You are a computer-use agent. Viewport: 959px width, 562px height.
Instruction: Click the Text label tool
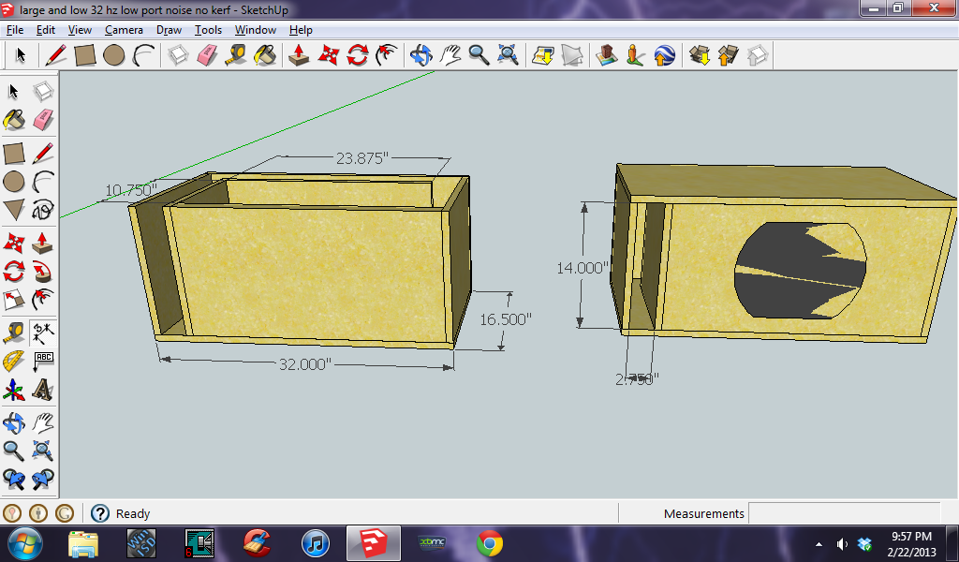click(x=42, y=362)
